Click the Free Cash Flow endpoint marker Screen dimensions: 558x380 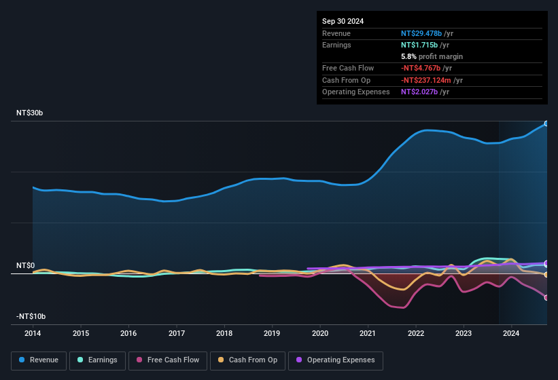(546, 298)
